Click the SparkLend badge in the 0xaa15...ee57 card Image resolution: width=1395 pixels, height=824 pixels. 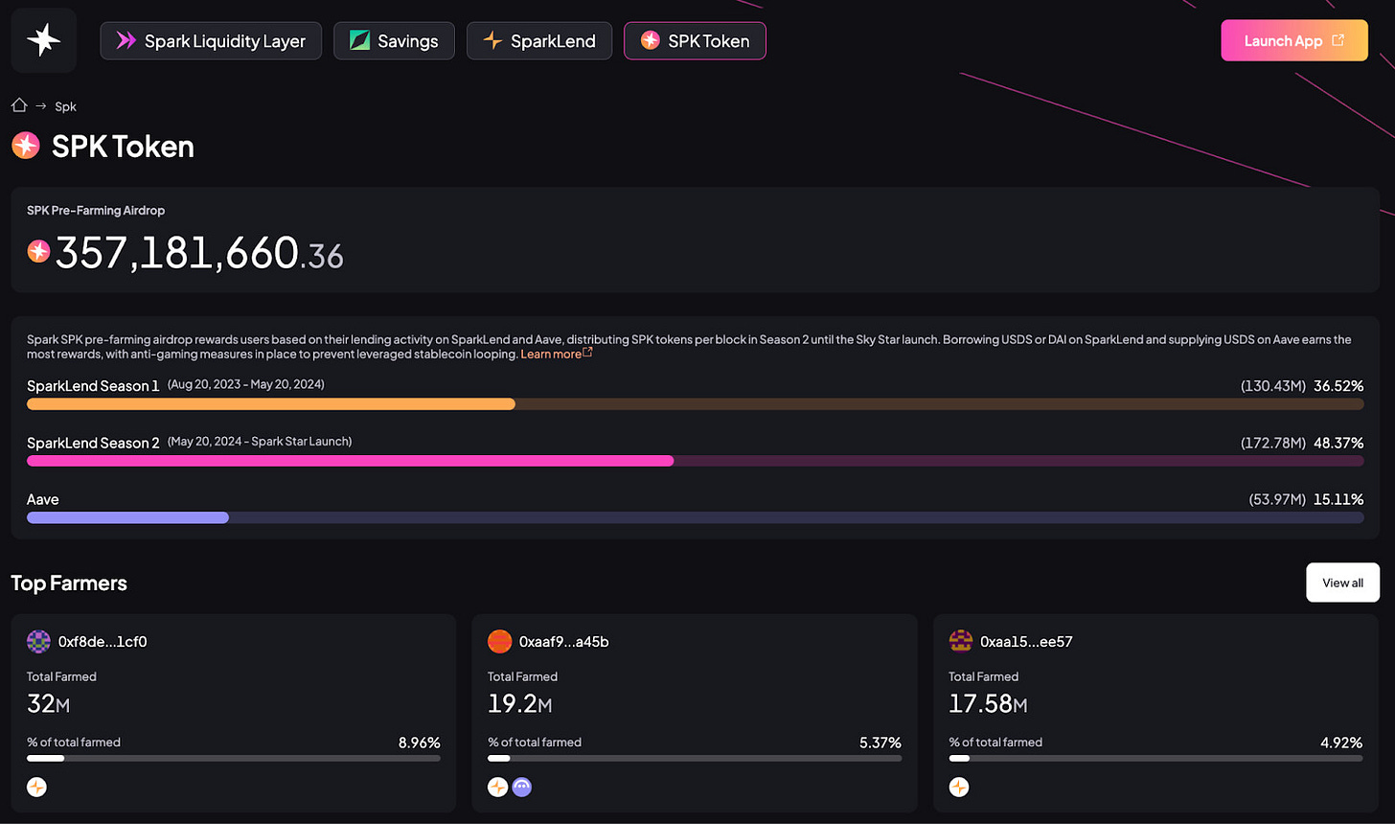click(x=958, y=788)
